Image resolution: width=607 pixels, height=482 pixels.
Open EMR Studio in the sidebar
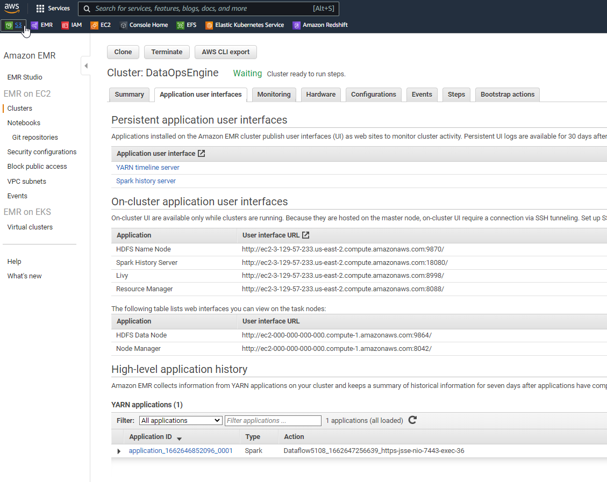[25, 77]
